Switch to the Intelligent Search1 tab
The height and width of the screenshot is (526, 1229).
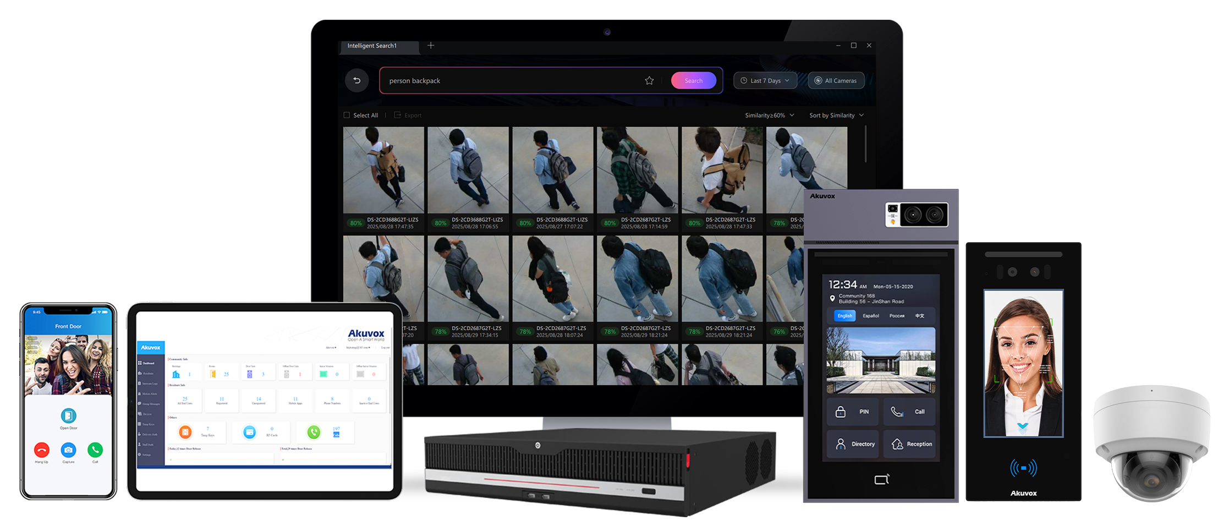(x=372, y=46)
